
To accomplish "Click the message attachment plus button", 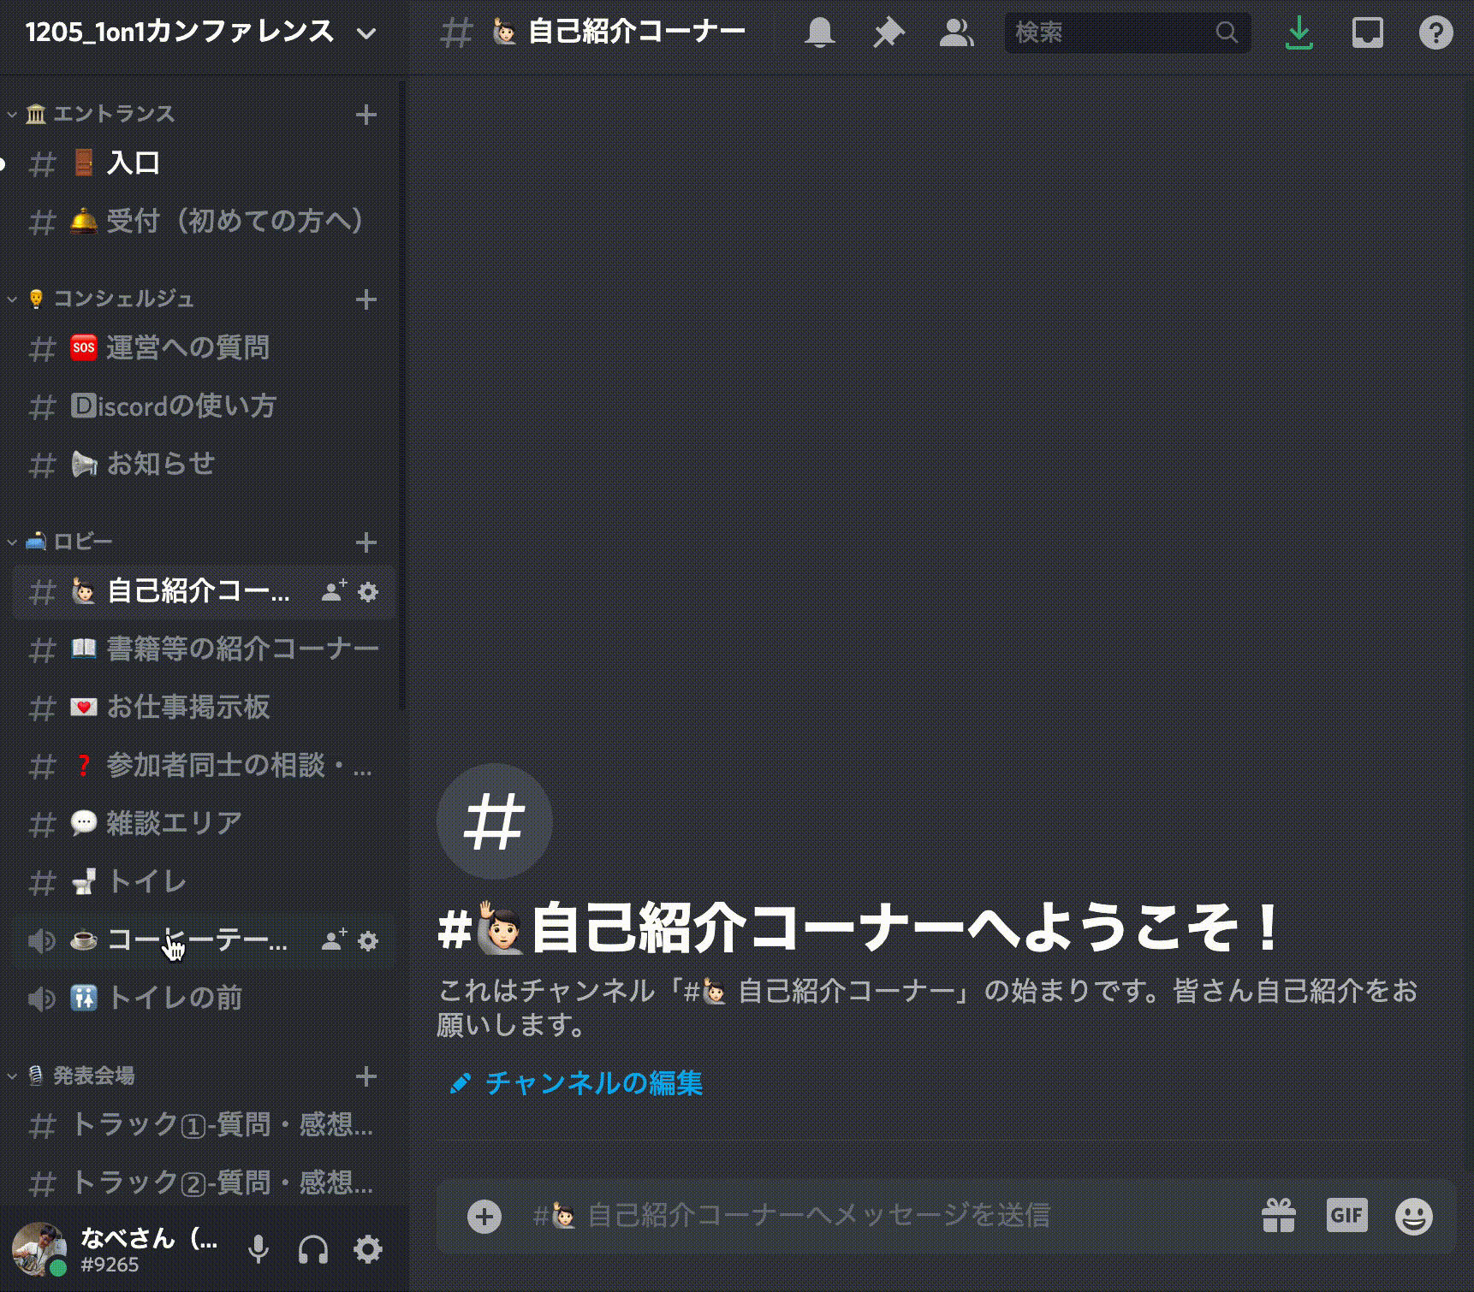I will [484, 1216].
